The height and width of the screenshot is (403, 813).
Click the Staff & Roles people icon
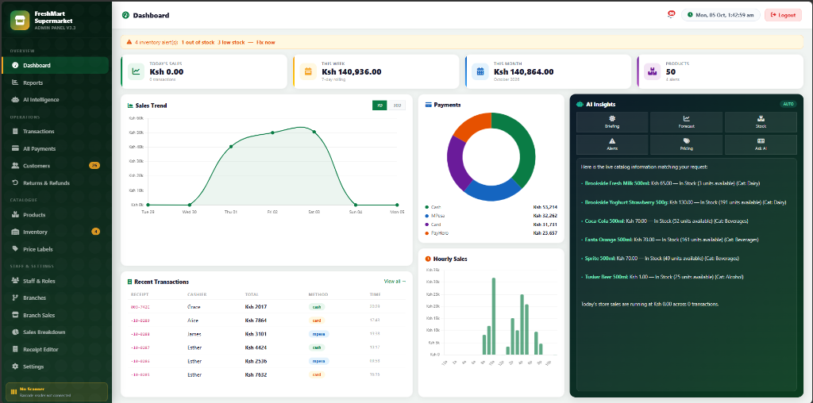click(15, 281)
